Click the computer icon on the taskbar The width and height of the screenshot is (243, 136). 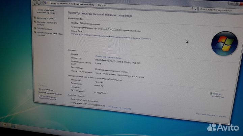click(13, 126)
